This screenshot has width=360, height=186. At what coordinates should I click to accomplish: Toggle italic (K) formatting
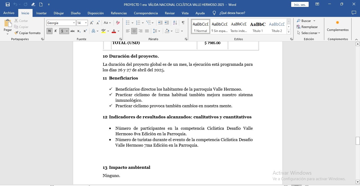56,31
